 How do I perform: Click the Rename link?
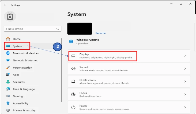click(x=100, y=33)
